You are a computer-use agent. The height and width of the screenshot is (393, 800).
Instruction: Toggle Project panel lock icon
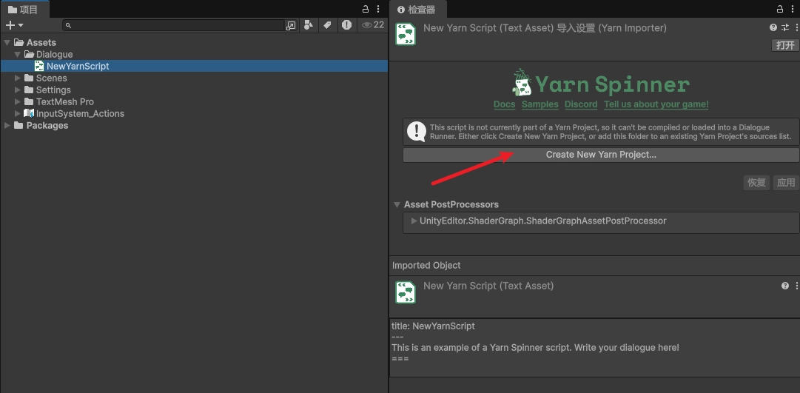(x=366, y=9)
